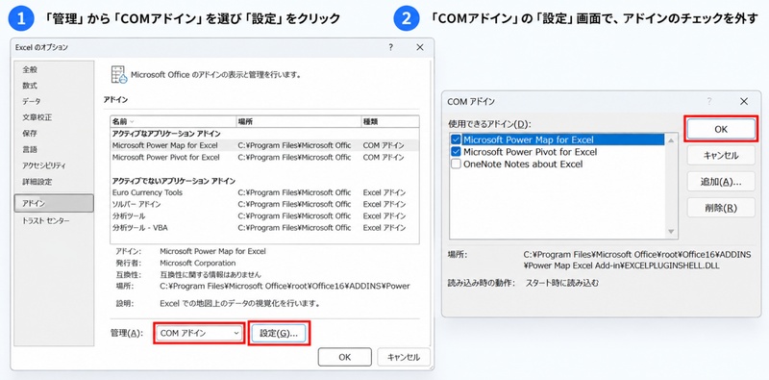
Task: Select Microsoft Power Map for Excel row in add-in table
Action: [x=265, y=145]
